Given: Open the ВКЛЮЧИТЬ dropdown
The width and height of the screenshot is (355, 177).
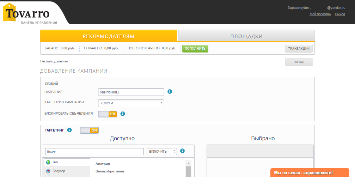Looking at the screenshot, I should click(x=162, y=151).
